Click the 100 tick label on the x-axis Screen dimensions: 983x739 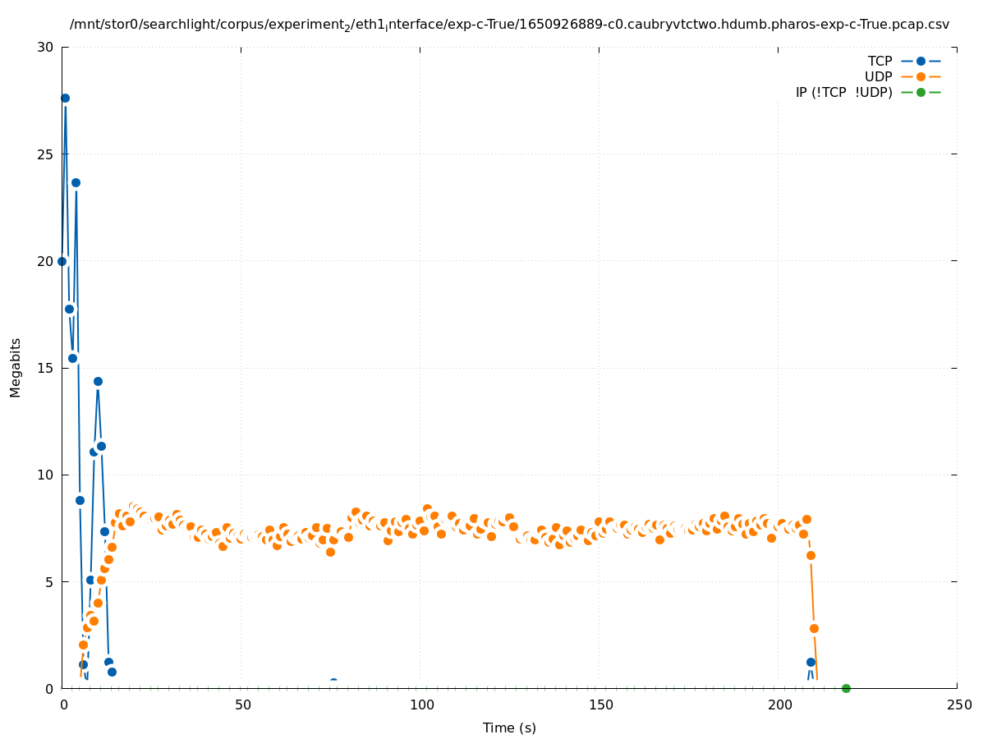coord(421,705)
